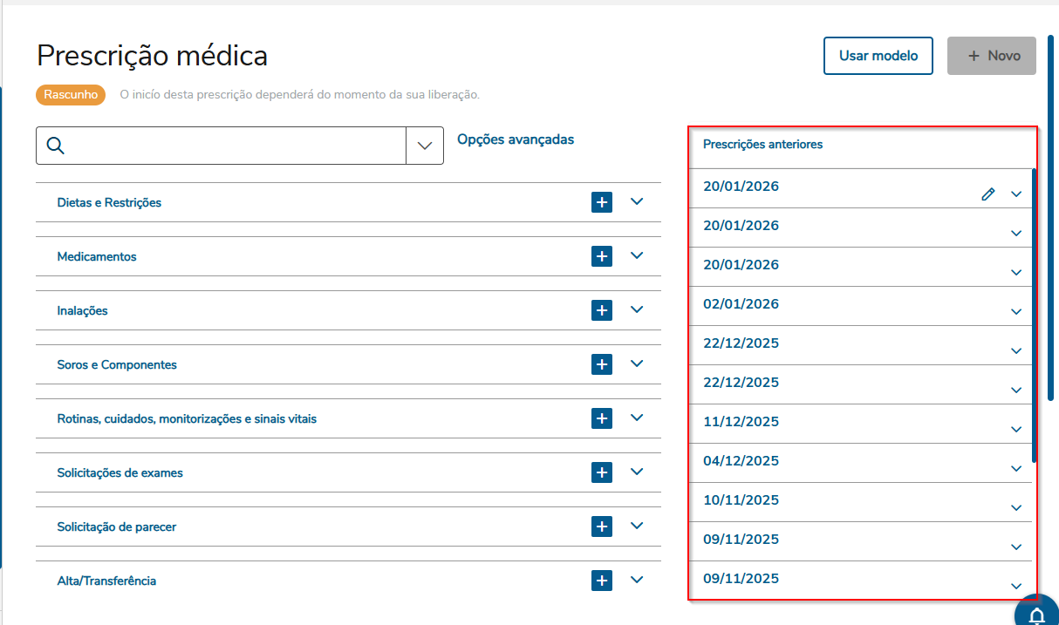The height and width of the screenshot is (625, 1059).
Task: Expand the 11/12/2025 previous prescription
Action: coord(1015,430)
